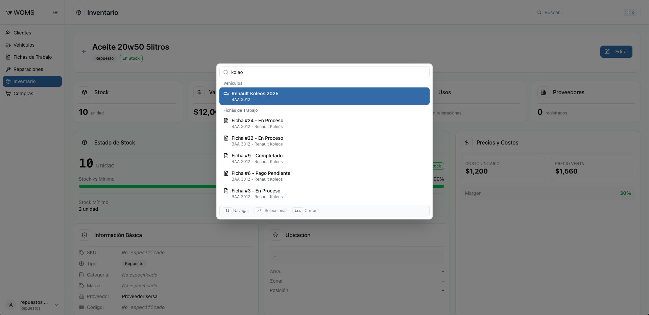The width and height of the screenshot is (649, 315).
Task: Expand the repuestos user account menu
Action: click(56, 305)
